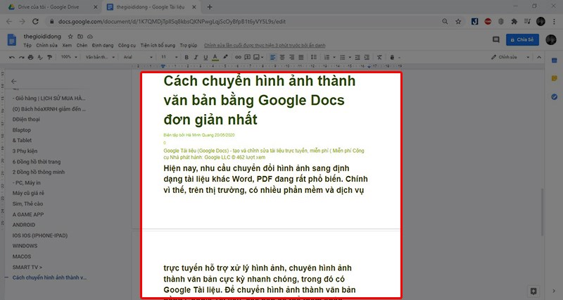Image resolution: width=563 pixels, height=300 pixels.
Task: Open the last edit history link
Action: coord(265,45)
